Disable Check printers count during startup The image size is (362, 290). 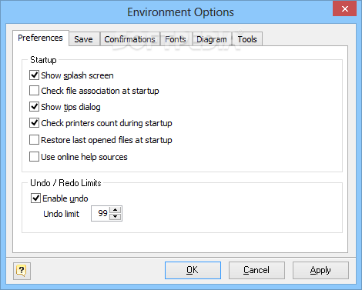point(34,123)
